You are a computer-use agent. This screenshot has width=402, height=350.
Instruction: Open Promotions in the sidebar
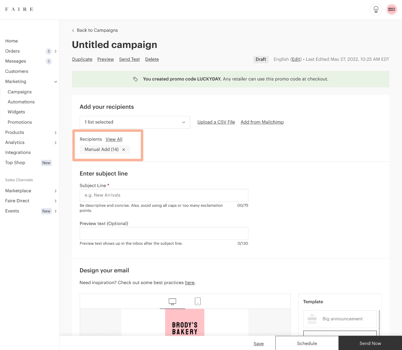point(20,122)
